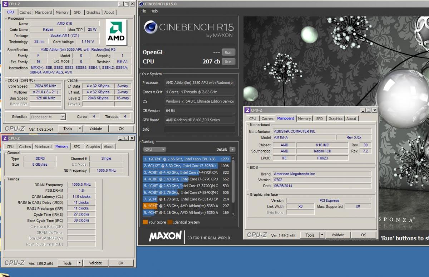Run the CPU benchmark in Cinebench
Viewport: 429px width, 277px height.
228,62
